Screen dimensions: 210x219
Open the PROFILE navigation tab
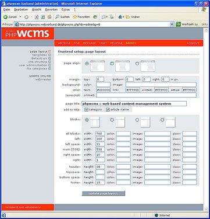pyautogui.click(x=116, y=43)
